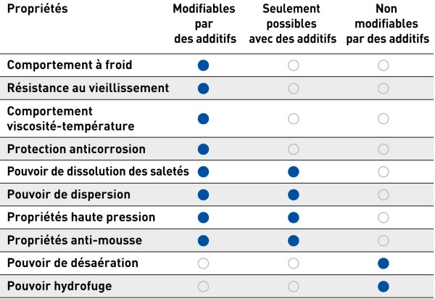Click 'Non modifiables par des additifs' header

(x=387, y=24)
